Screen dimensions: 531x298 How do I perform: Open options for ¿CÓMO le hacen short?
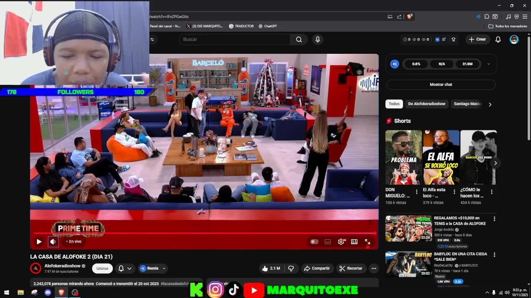tap(492, 192)
